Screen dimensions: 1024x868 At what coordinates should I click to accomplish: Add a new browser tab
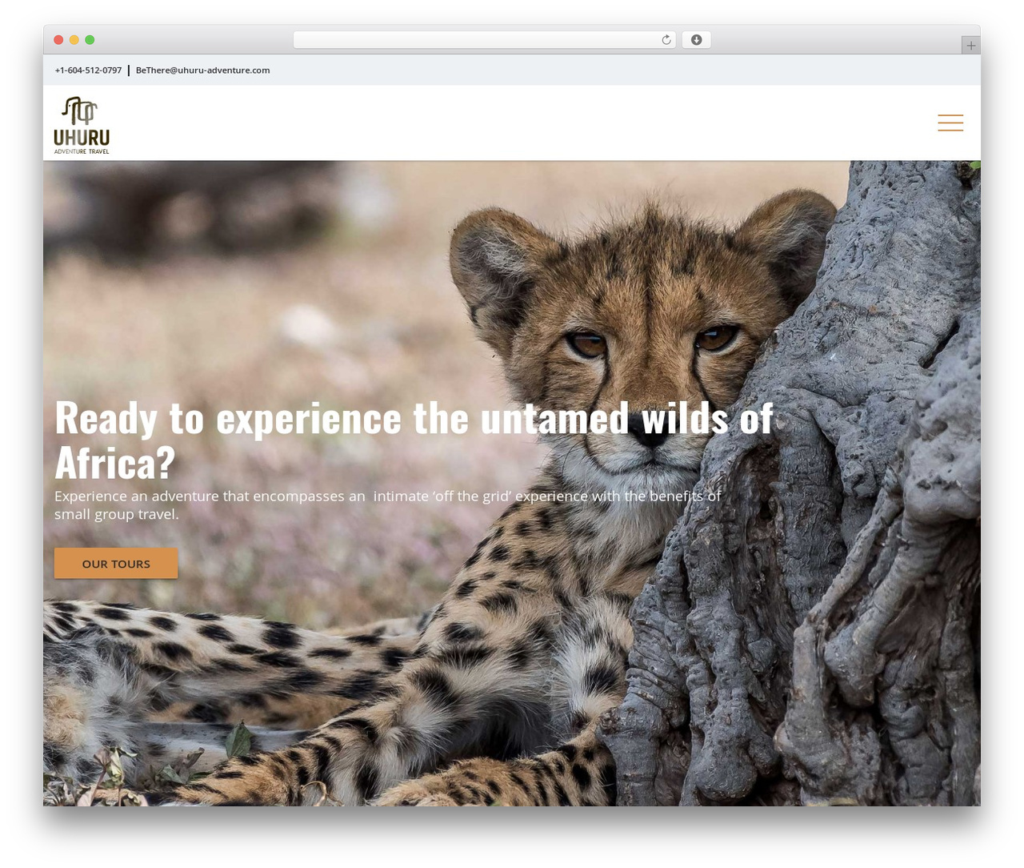coord(970,46)
